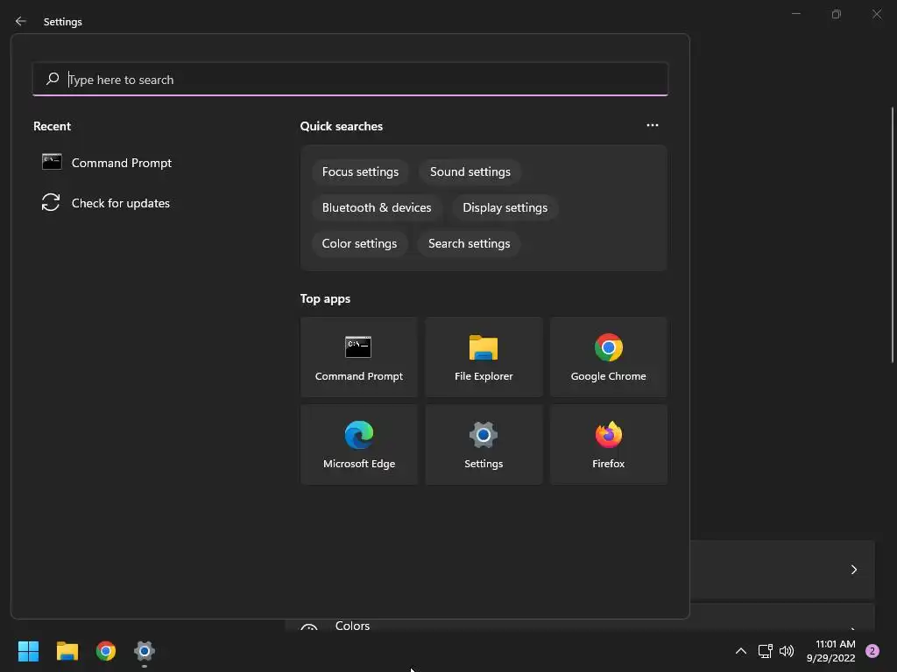The image size is (897, 672).
Task: Select Sound settings quick search
Action: (x=470, y=172)
